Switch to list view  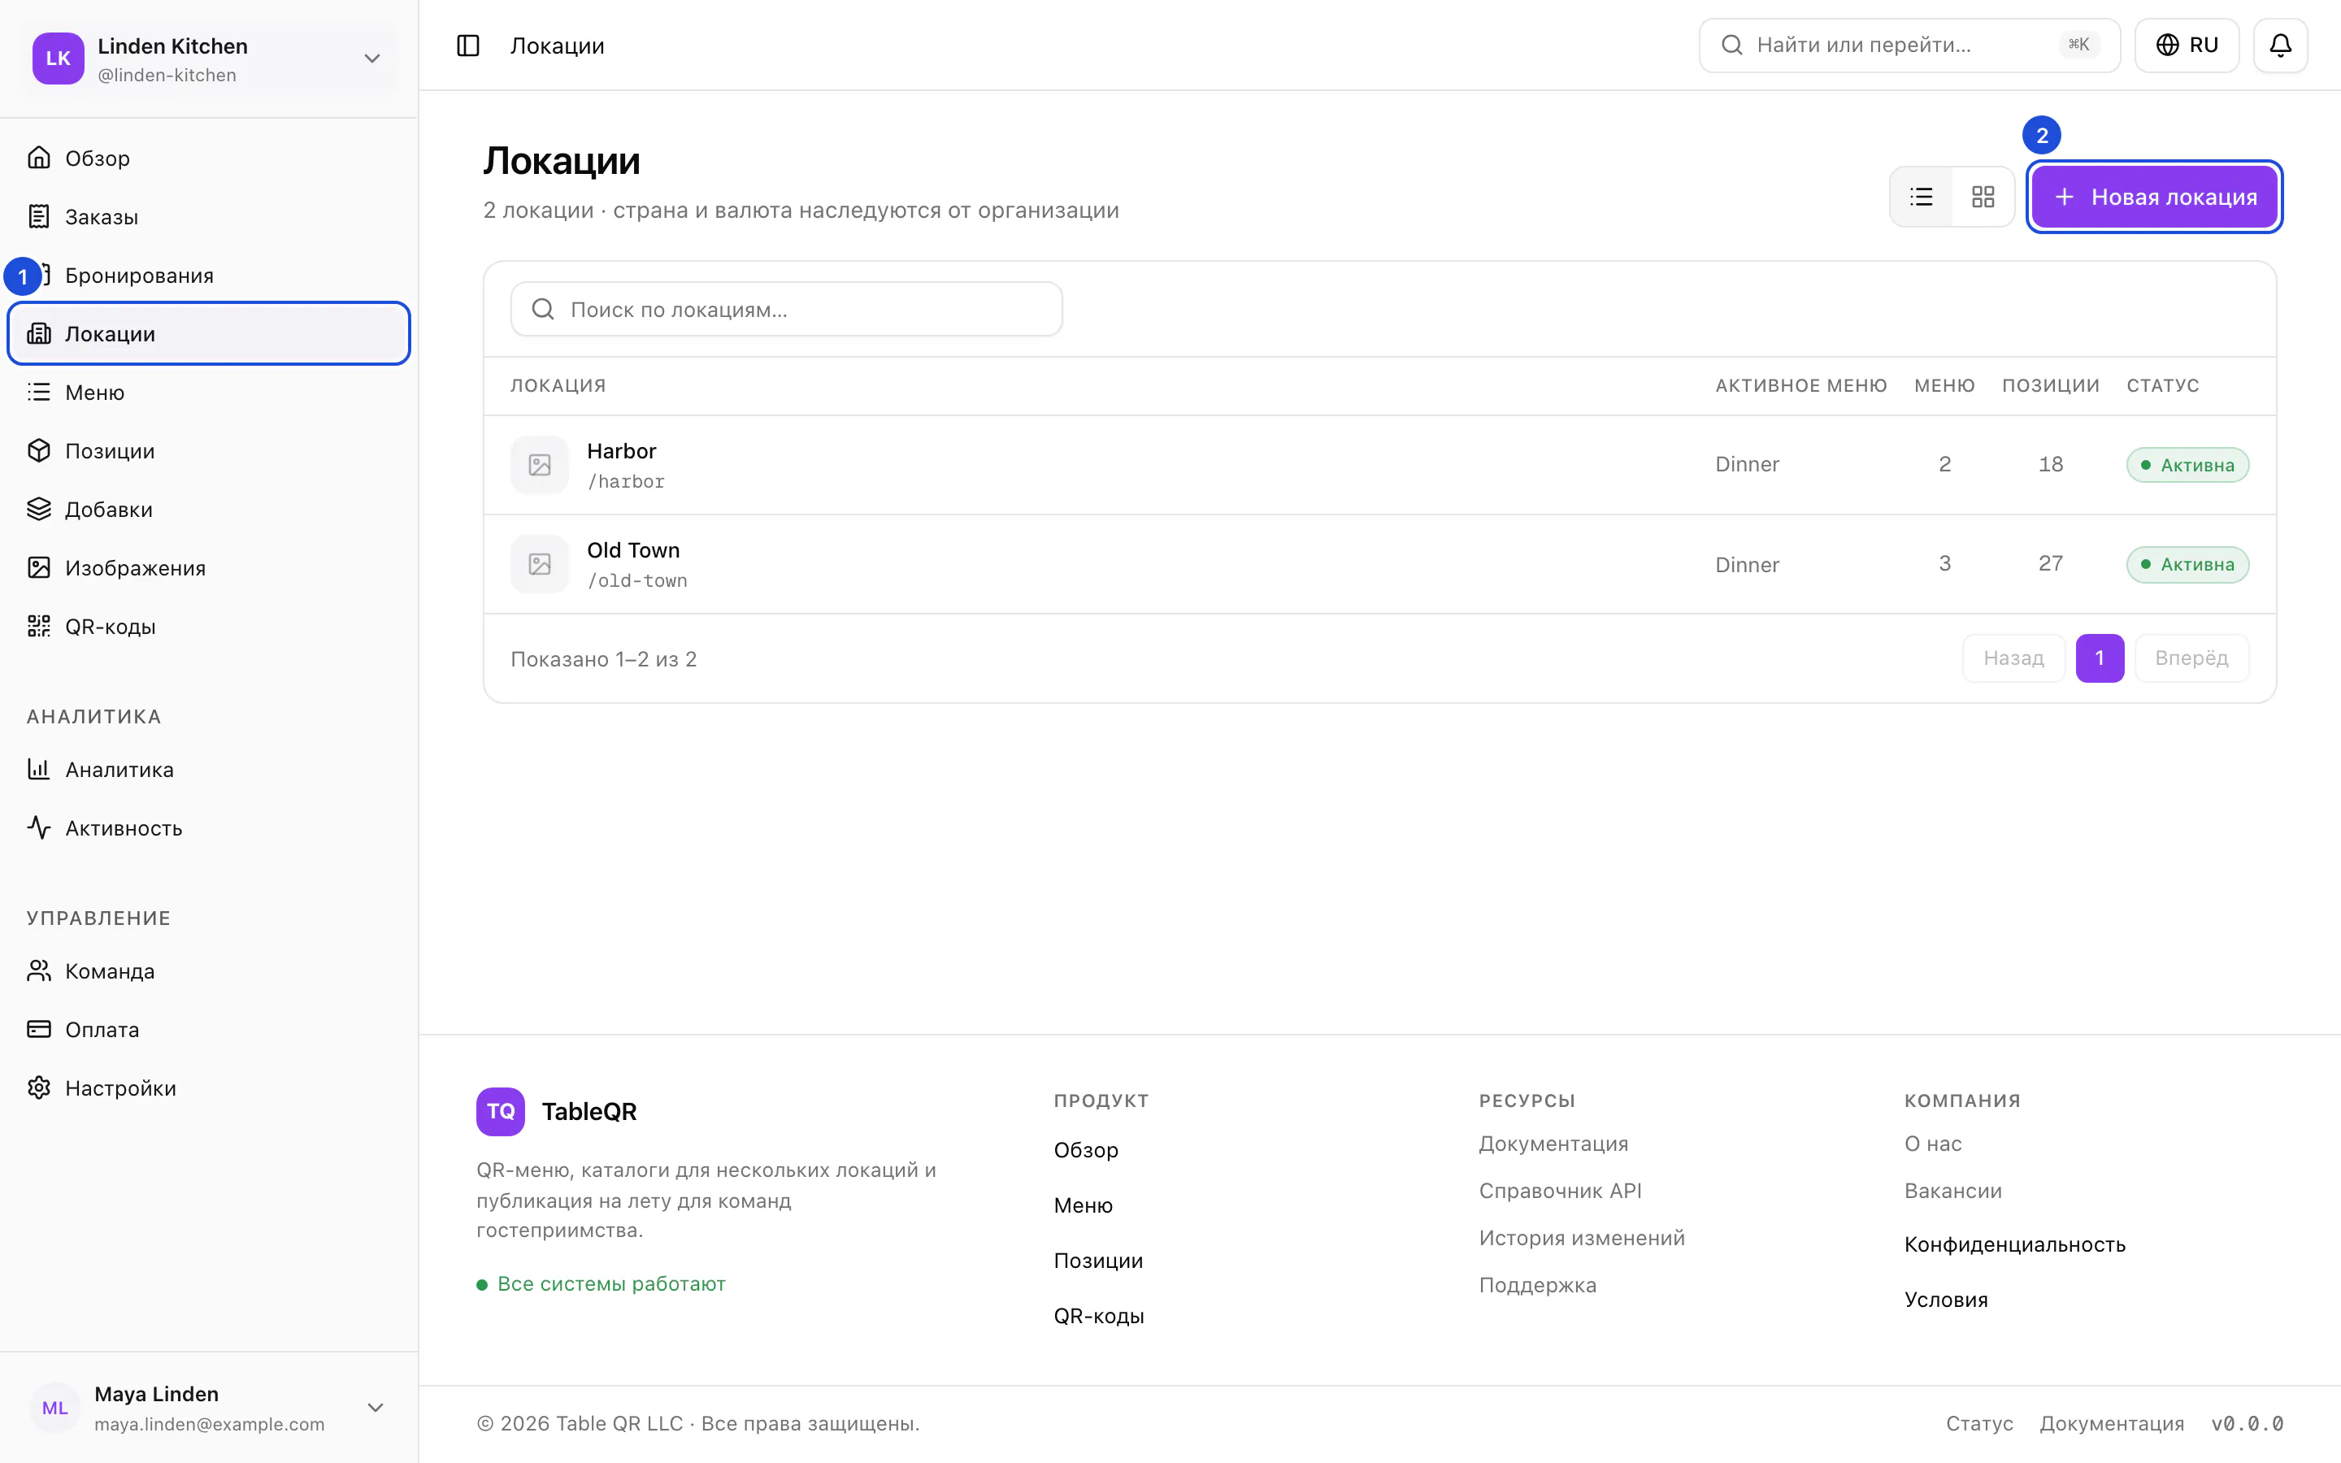coord(1922,198)
